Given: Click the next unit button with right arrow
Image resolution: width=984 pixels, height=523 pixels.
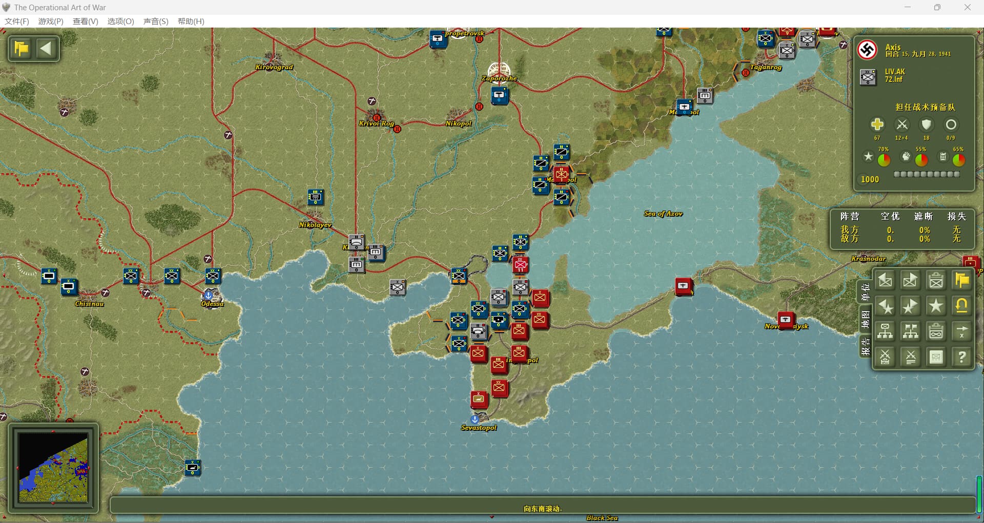Looking at the screenshot, I should (910, 280).
